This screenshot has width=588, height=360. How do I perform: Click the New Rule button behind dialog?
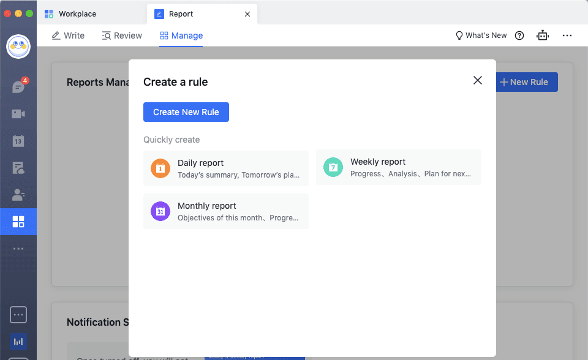pyautogui.click(x=527, y=82)
